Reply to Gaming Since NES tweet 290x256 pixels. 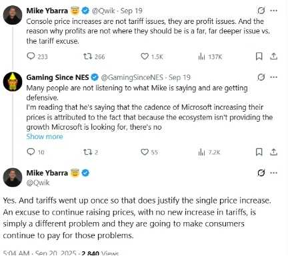click(35, 152)
